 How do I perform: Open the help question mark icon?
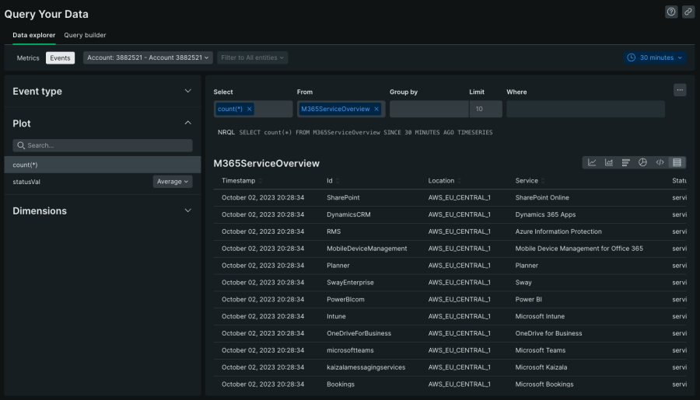pyautogui.click(x=671, y=12)
